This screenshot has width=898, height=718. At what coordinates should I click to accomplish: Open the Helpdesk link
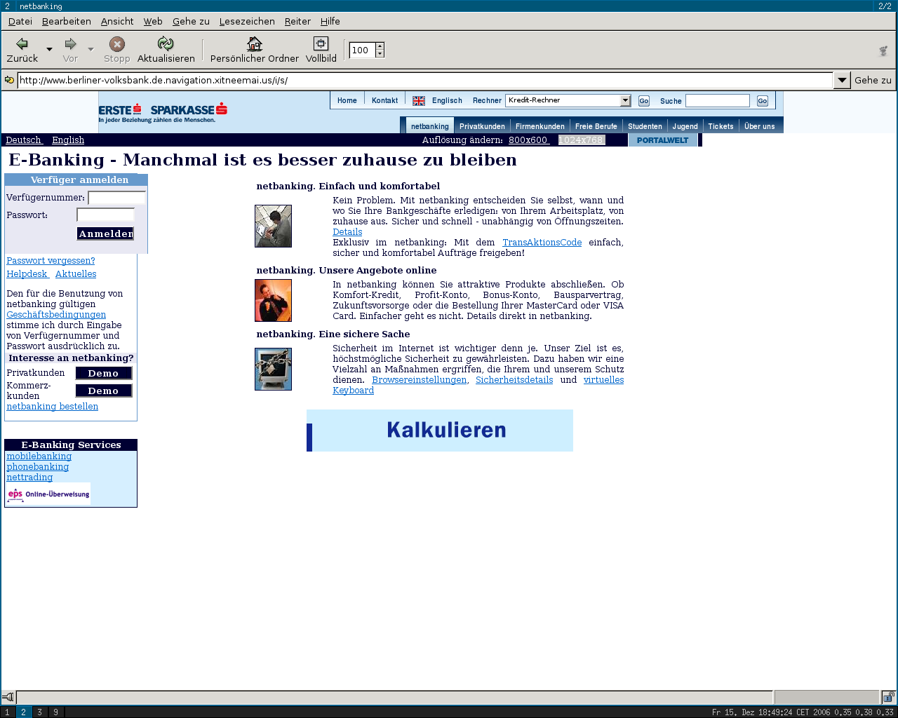click(27, 273)
